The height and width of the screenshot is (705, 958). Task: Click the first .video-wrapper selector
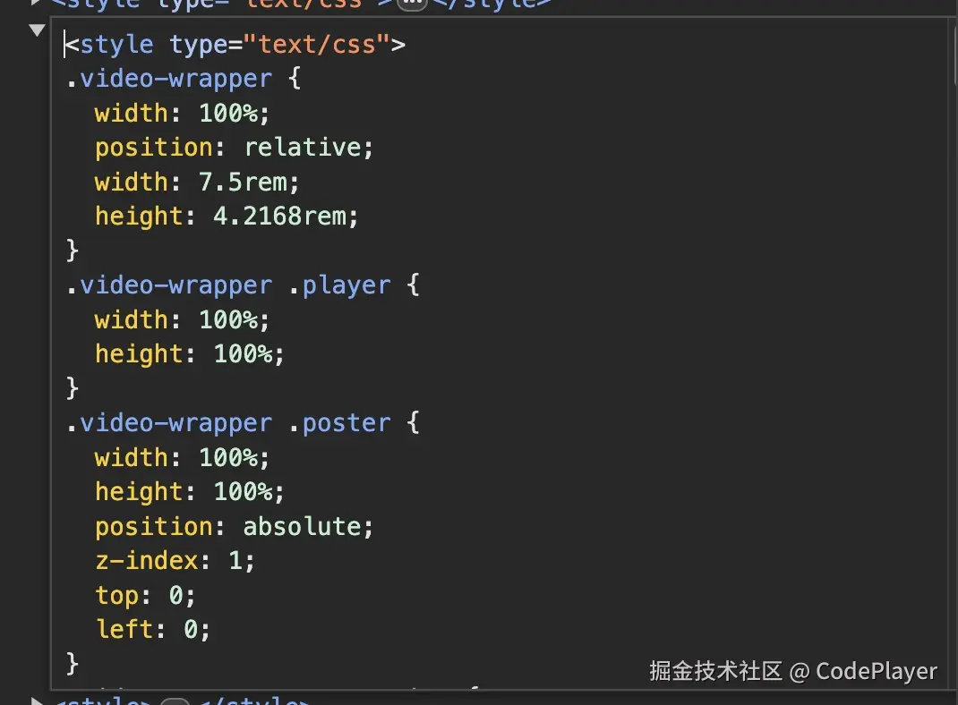pyautogui.click(x=168, y=79)
